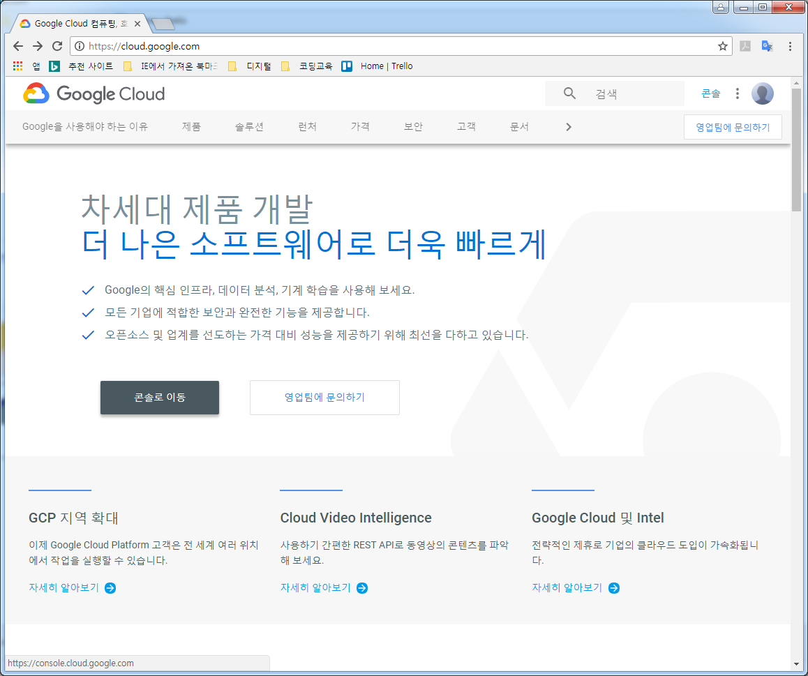Screen dimensions: 808x676
Task: Click the scrollbar down arrow
Action: point(796,665)
